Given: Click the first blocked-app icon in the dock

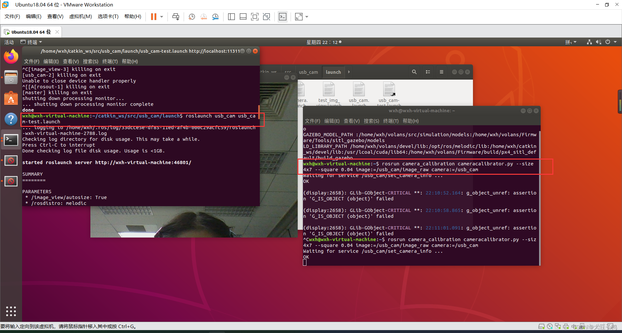Looking at the screenshot, I should pos(11,161).
